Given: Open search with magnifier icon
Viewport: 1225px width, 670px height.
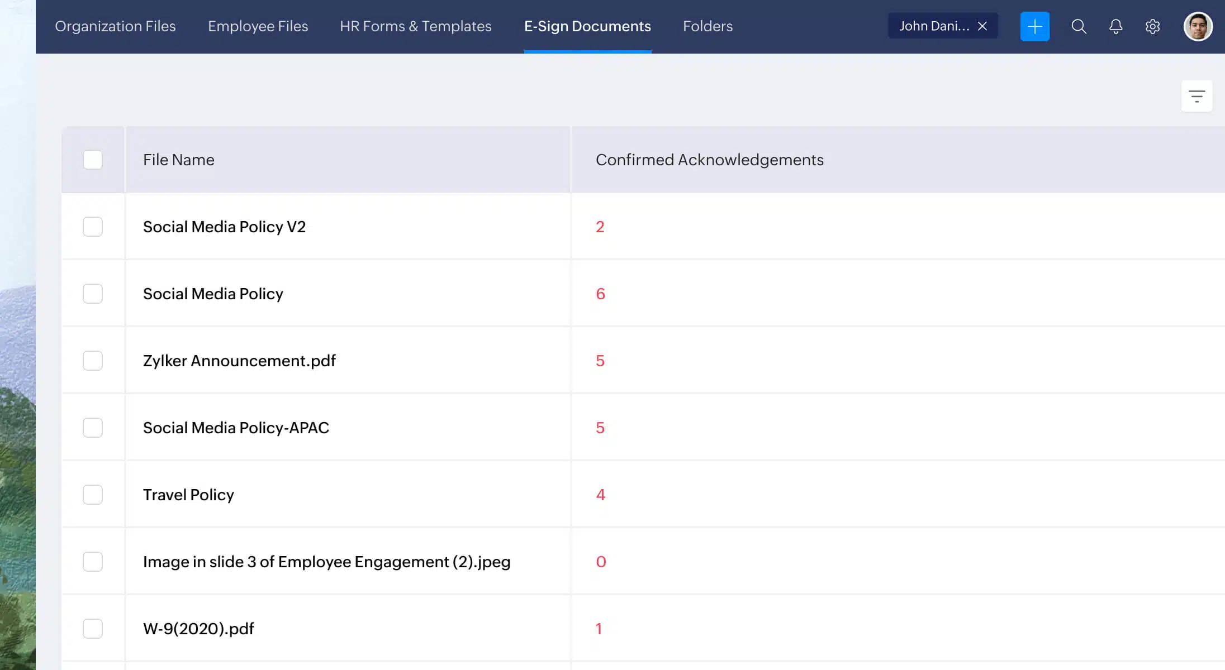Looking at the screenshot, I should tap(1079, 26).
